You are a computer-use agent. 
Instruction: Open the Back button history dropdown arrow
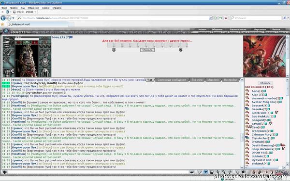(x=13, y=18)
